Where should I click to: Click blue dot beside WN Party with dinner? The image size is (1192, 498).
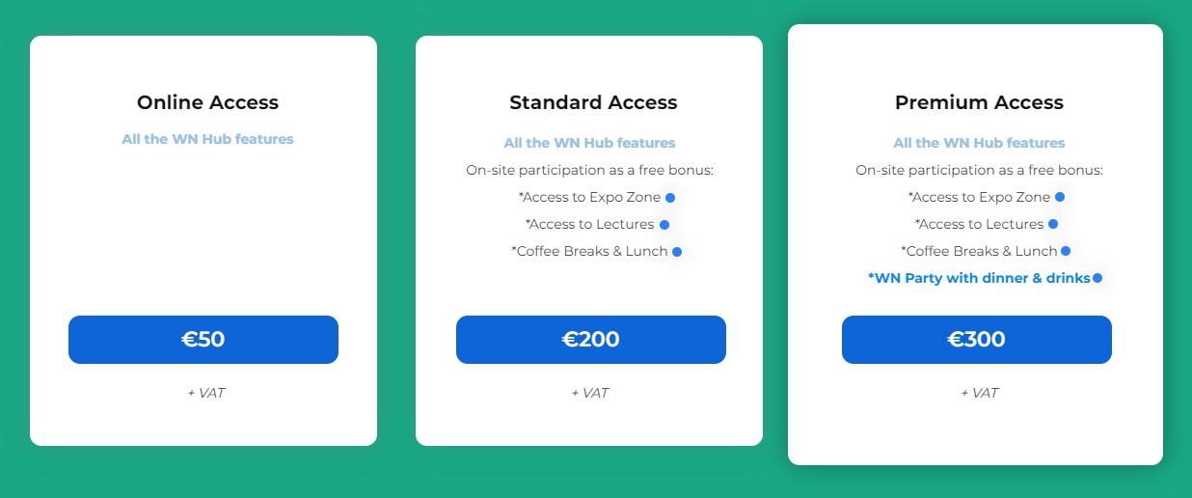pos(1097,278)
